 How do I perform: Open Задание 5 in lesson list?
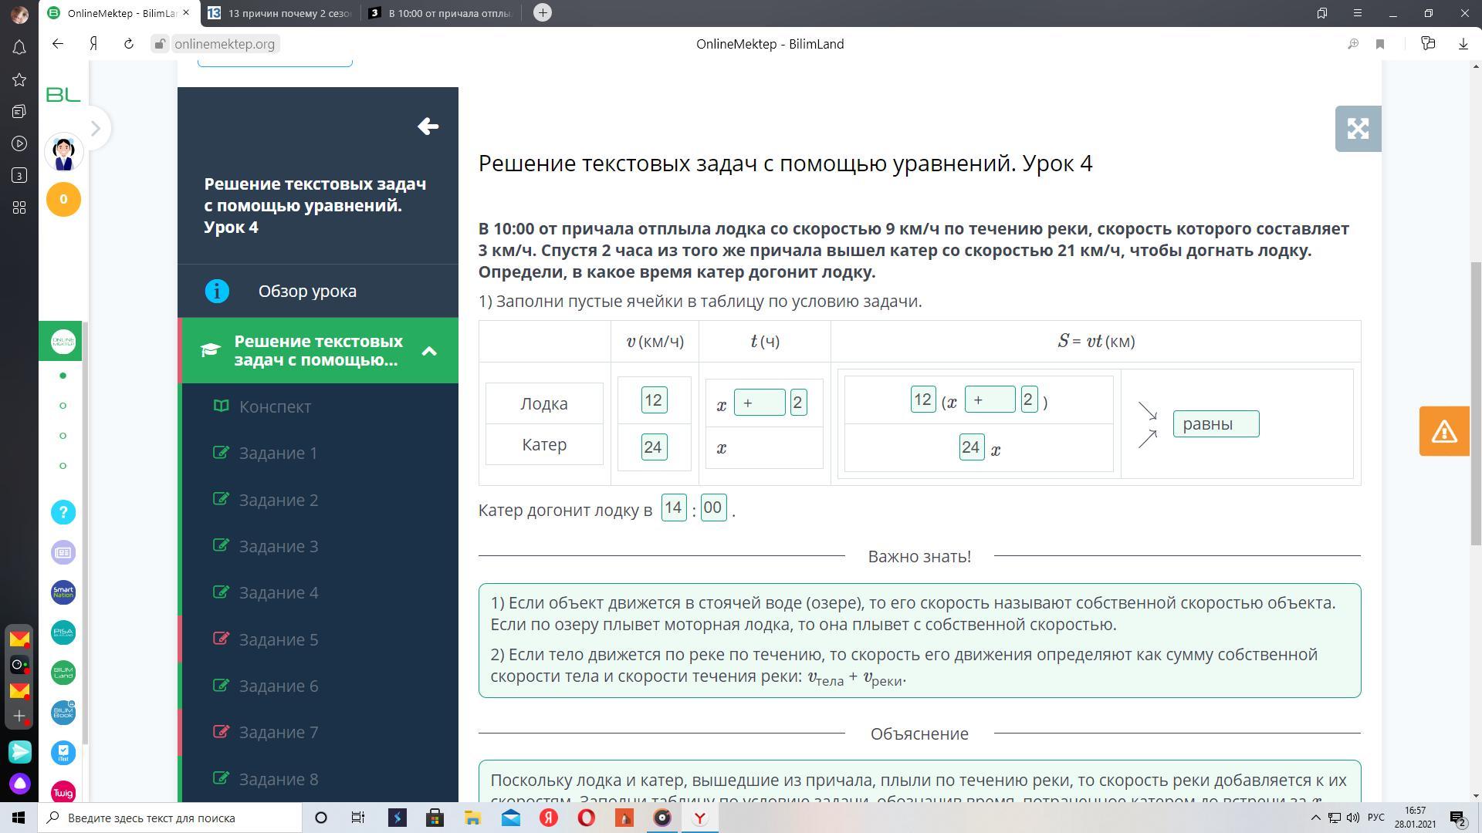[278, 639]
